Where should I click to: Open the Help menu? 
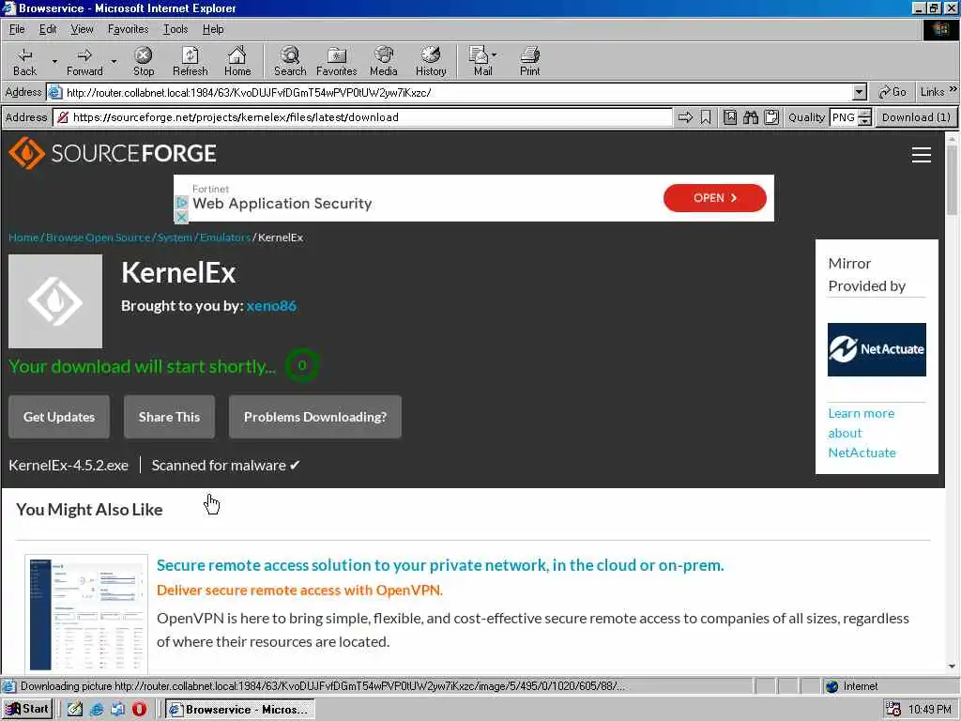[213, 29]
